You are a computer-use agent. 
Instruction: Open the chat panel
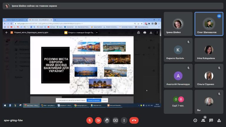coord(211,120)
